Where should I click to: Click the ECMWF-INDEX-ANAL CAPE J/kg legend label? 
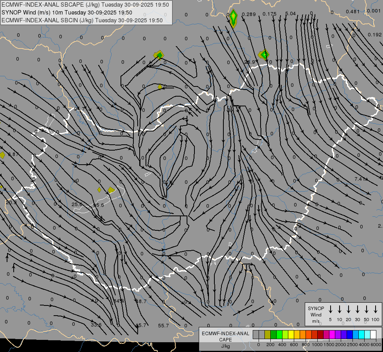(x=225, y=339)
